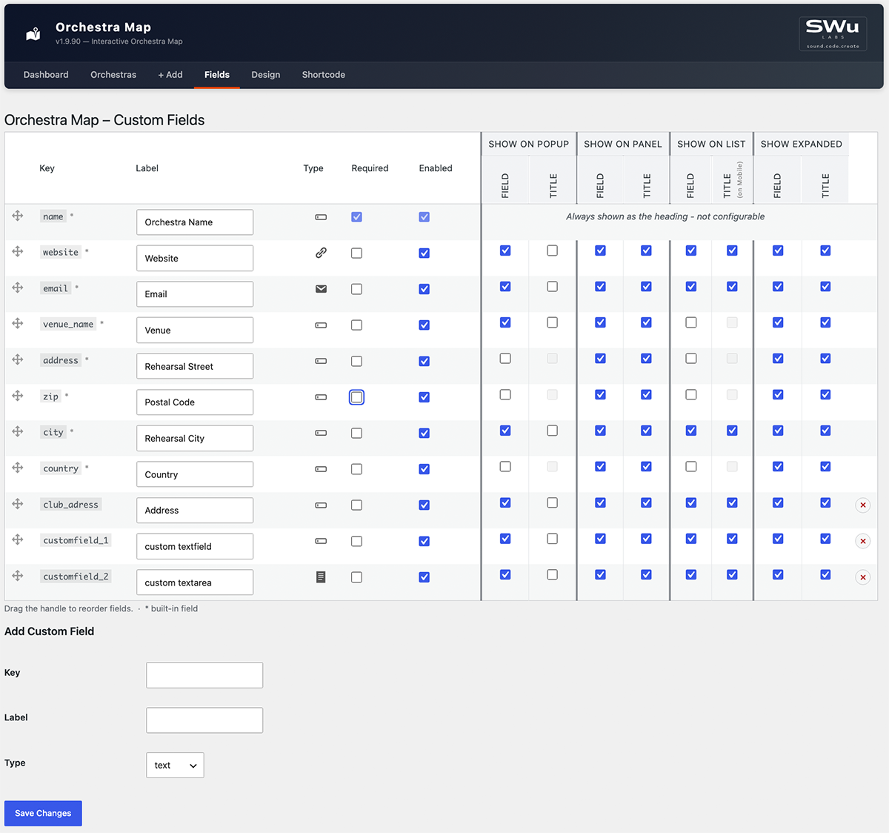The width and height of the screenshot is (889, 833).
Task: Click the new field Key input
Action: pyautogui.click(x=204, y=675)
